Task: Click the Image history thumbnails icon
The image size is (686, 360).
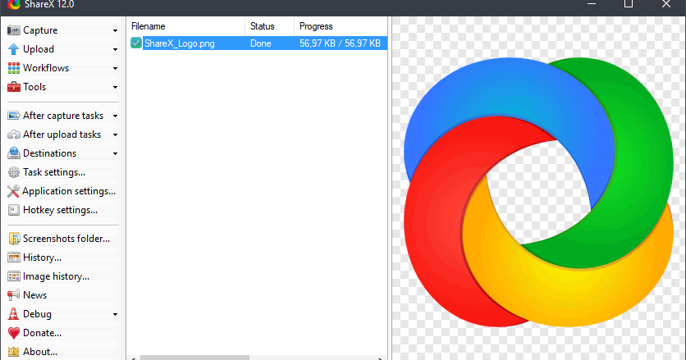Action: (x=14, y=276)
